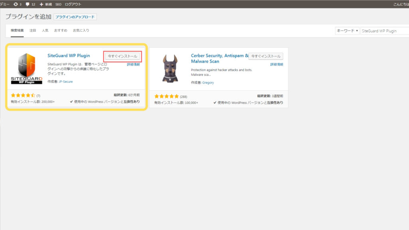Install SiteGuard WP Plugin with 今すぐインストール
The height and width of the screenshot is (230, 409).
pos(122,56)
